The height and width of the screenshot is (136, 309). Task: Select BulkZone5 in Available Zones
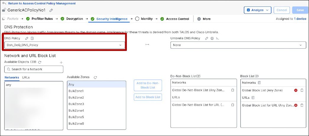[x=97, y=117]
